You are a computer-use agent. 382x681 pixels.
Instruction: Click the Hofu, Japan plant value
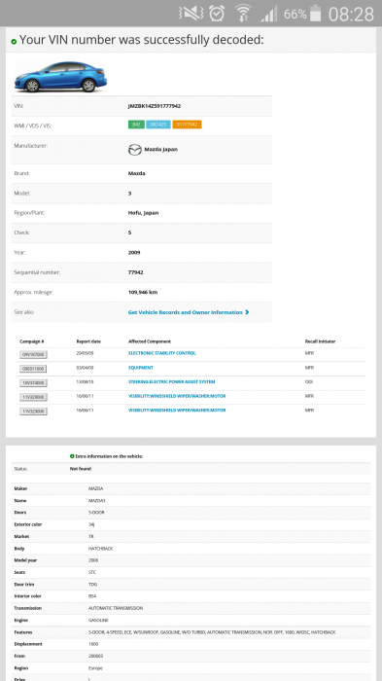click(x=143, y=213)
